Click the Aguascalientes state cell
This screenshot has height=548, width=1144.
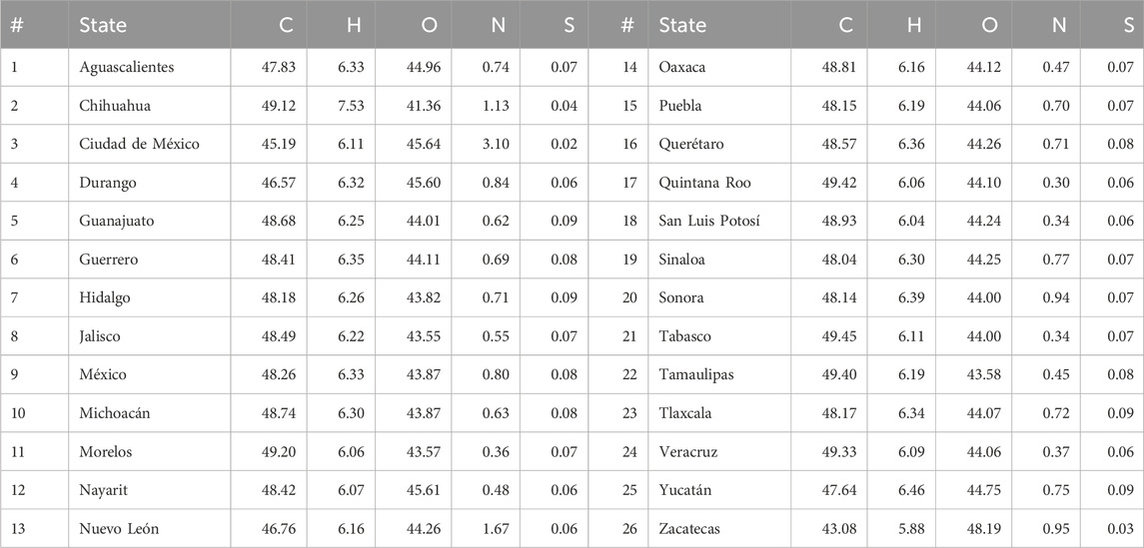[127, 67]
